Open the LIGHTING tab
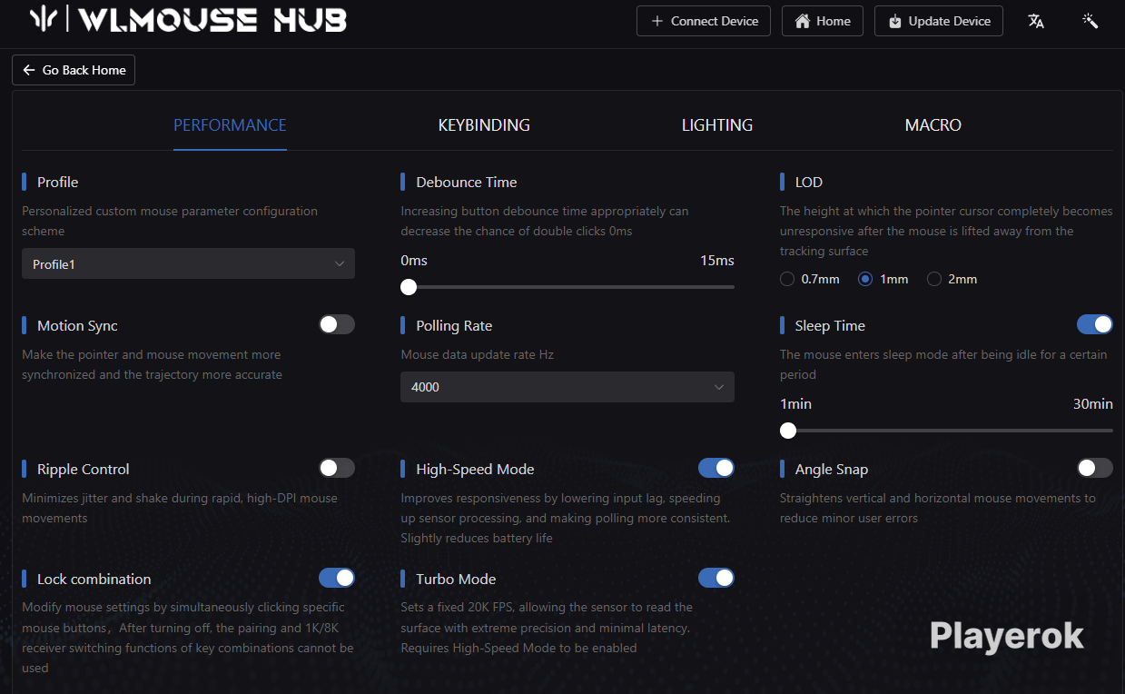Screen dimensions: 1125x694 (716, 125)
